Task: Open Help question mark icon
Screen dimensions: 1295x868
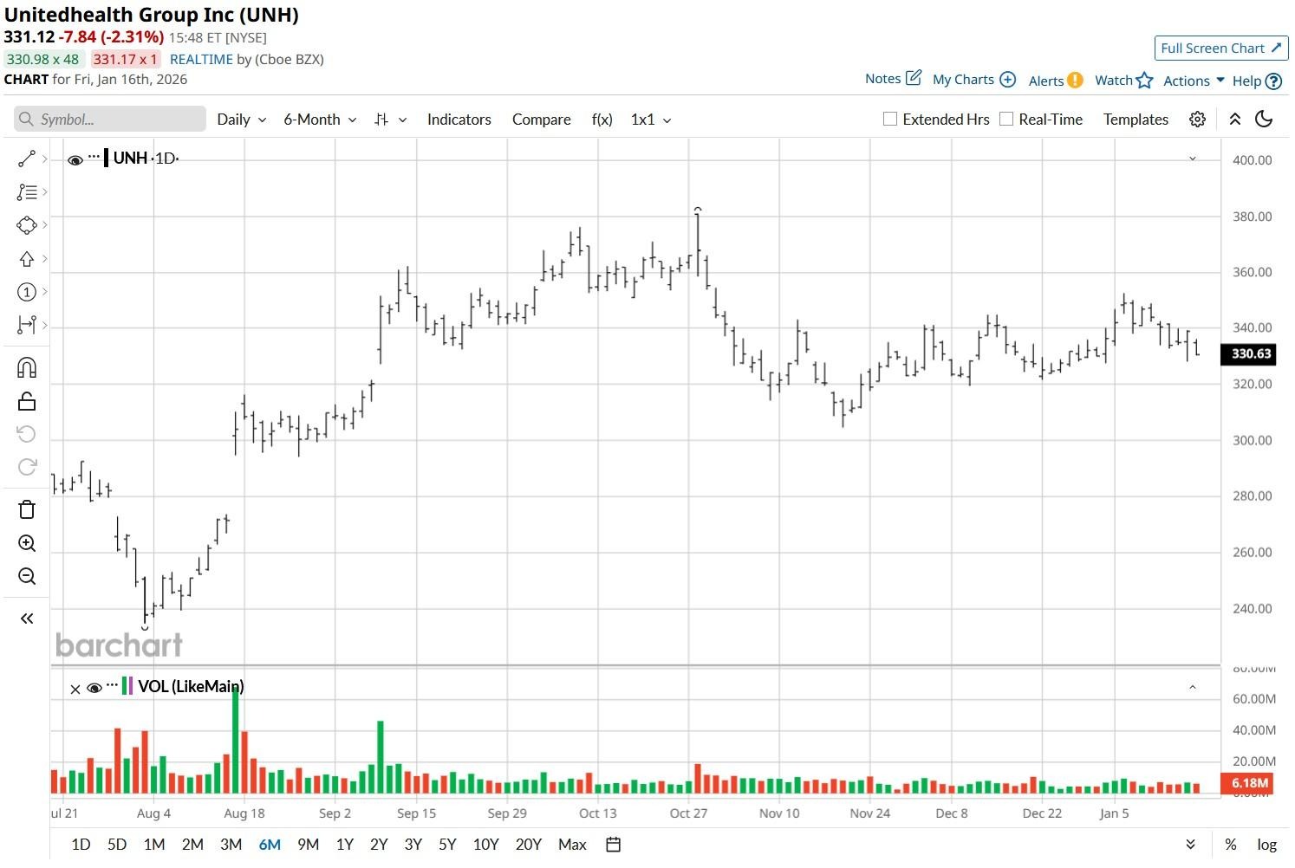Action: coord(1273,81)
